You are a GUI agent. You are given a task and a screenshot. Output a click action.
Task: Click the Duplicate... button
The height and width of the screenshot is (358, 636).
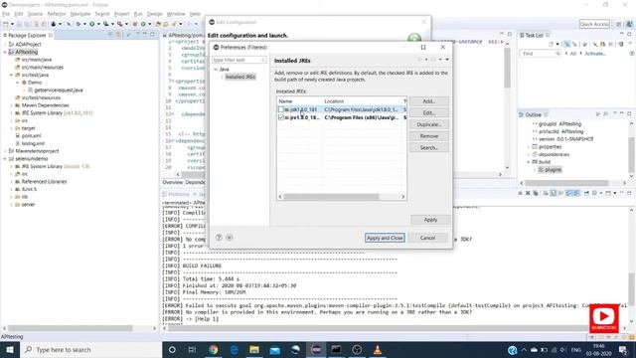click(428, 124)
